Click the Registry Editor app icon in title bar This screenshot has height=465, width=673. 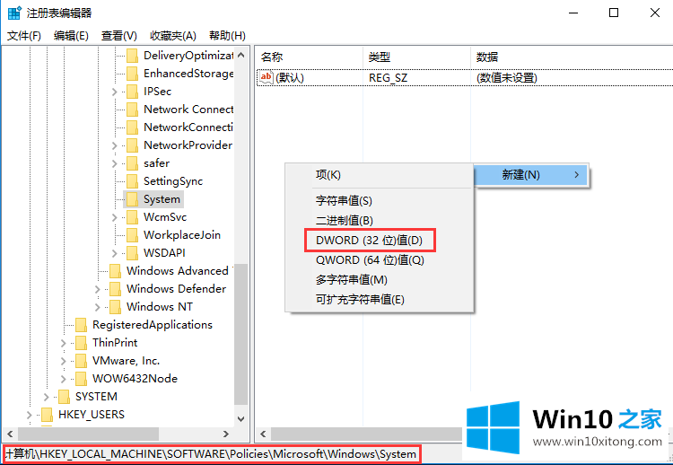[15, 13]
